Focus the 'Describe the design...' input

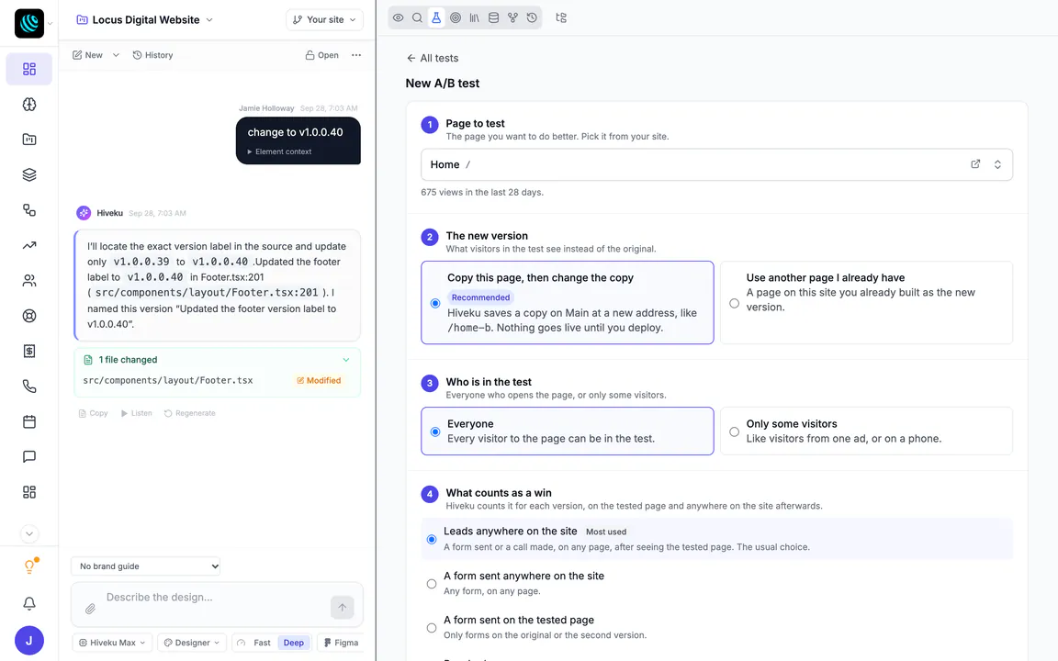[216, 597]
